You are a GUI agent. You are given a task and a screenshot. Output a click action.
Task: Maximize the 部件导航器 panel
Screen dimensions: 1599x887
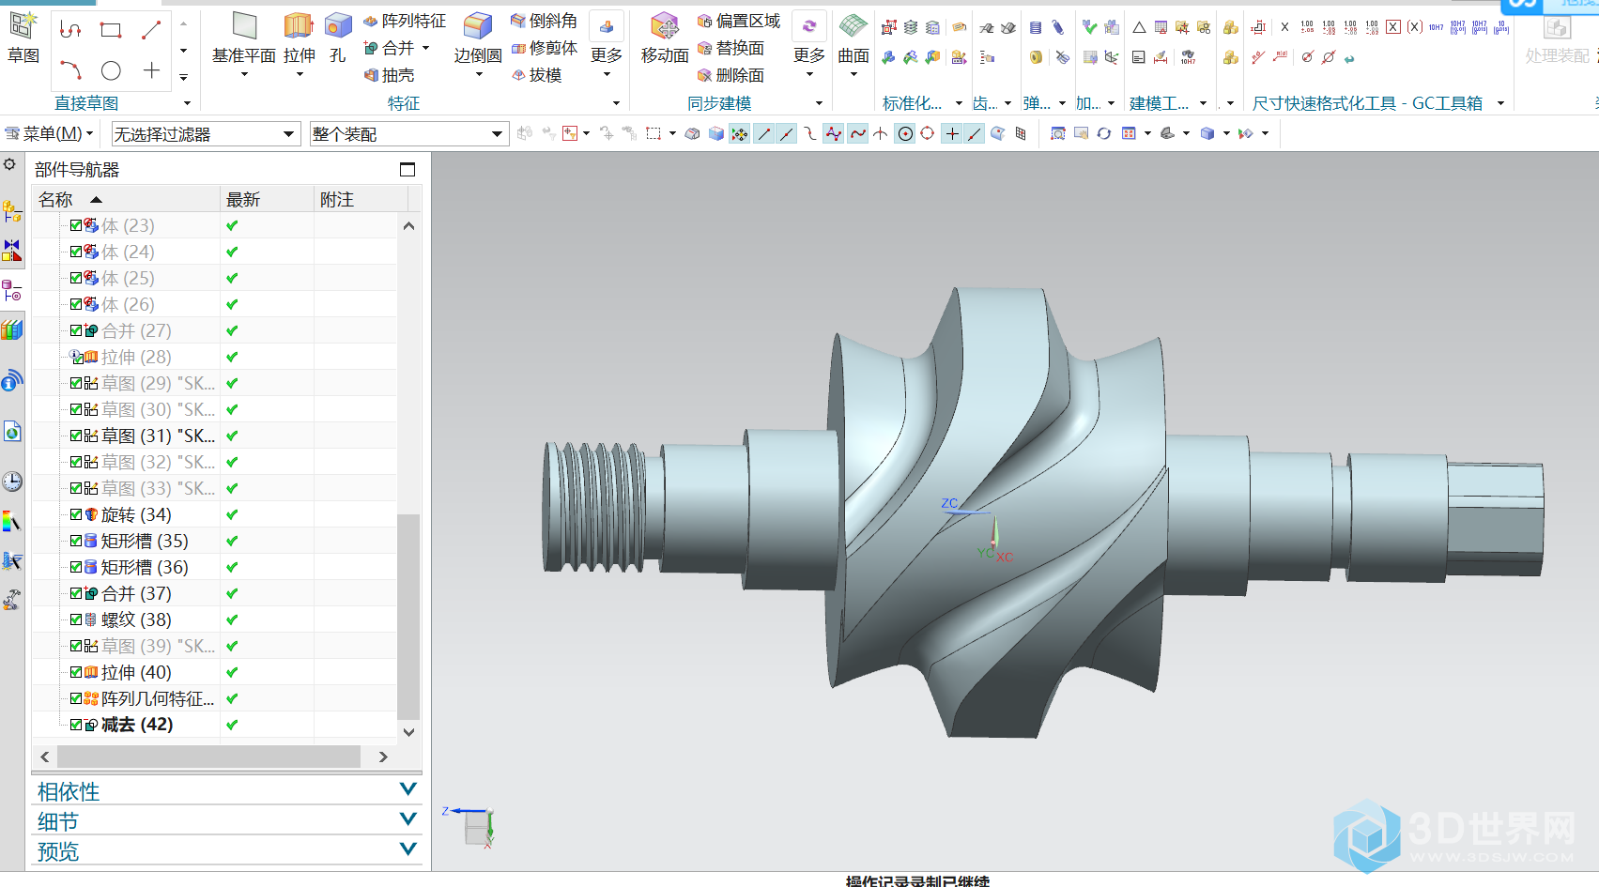point(407,170)
